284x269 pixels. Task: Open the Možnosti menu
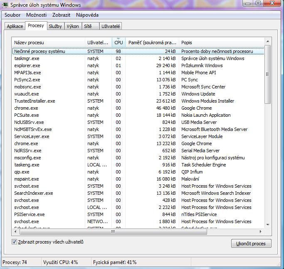click(x=36, y=15)
